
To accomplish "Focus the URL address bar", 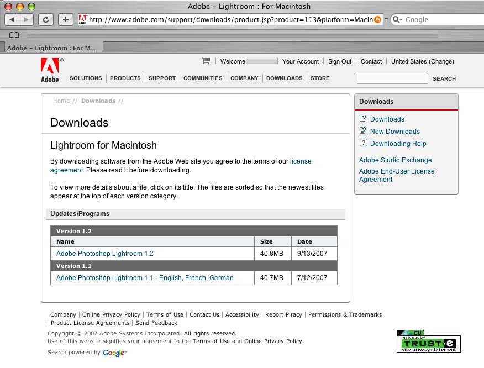I will click(x=230, y=20).
